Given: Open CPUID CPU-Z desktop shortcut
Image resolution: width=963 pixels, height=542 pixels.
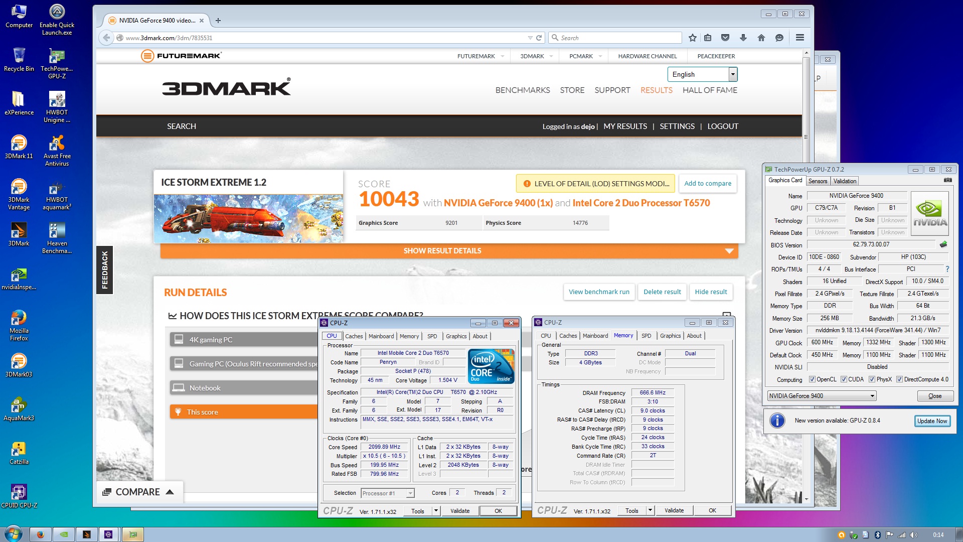Looking at the screenshot, I should tap(19, 496).
